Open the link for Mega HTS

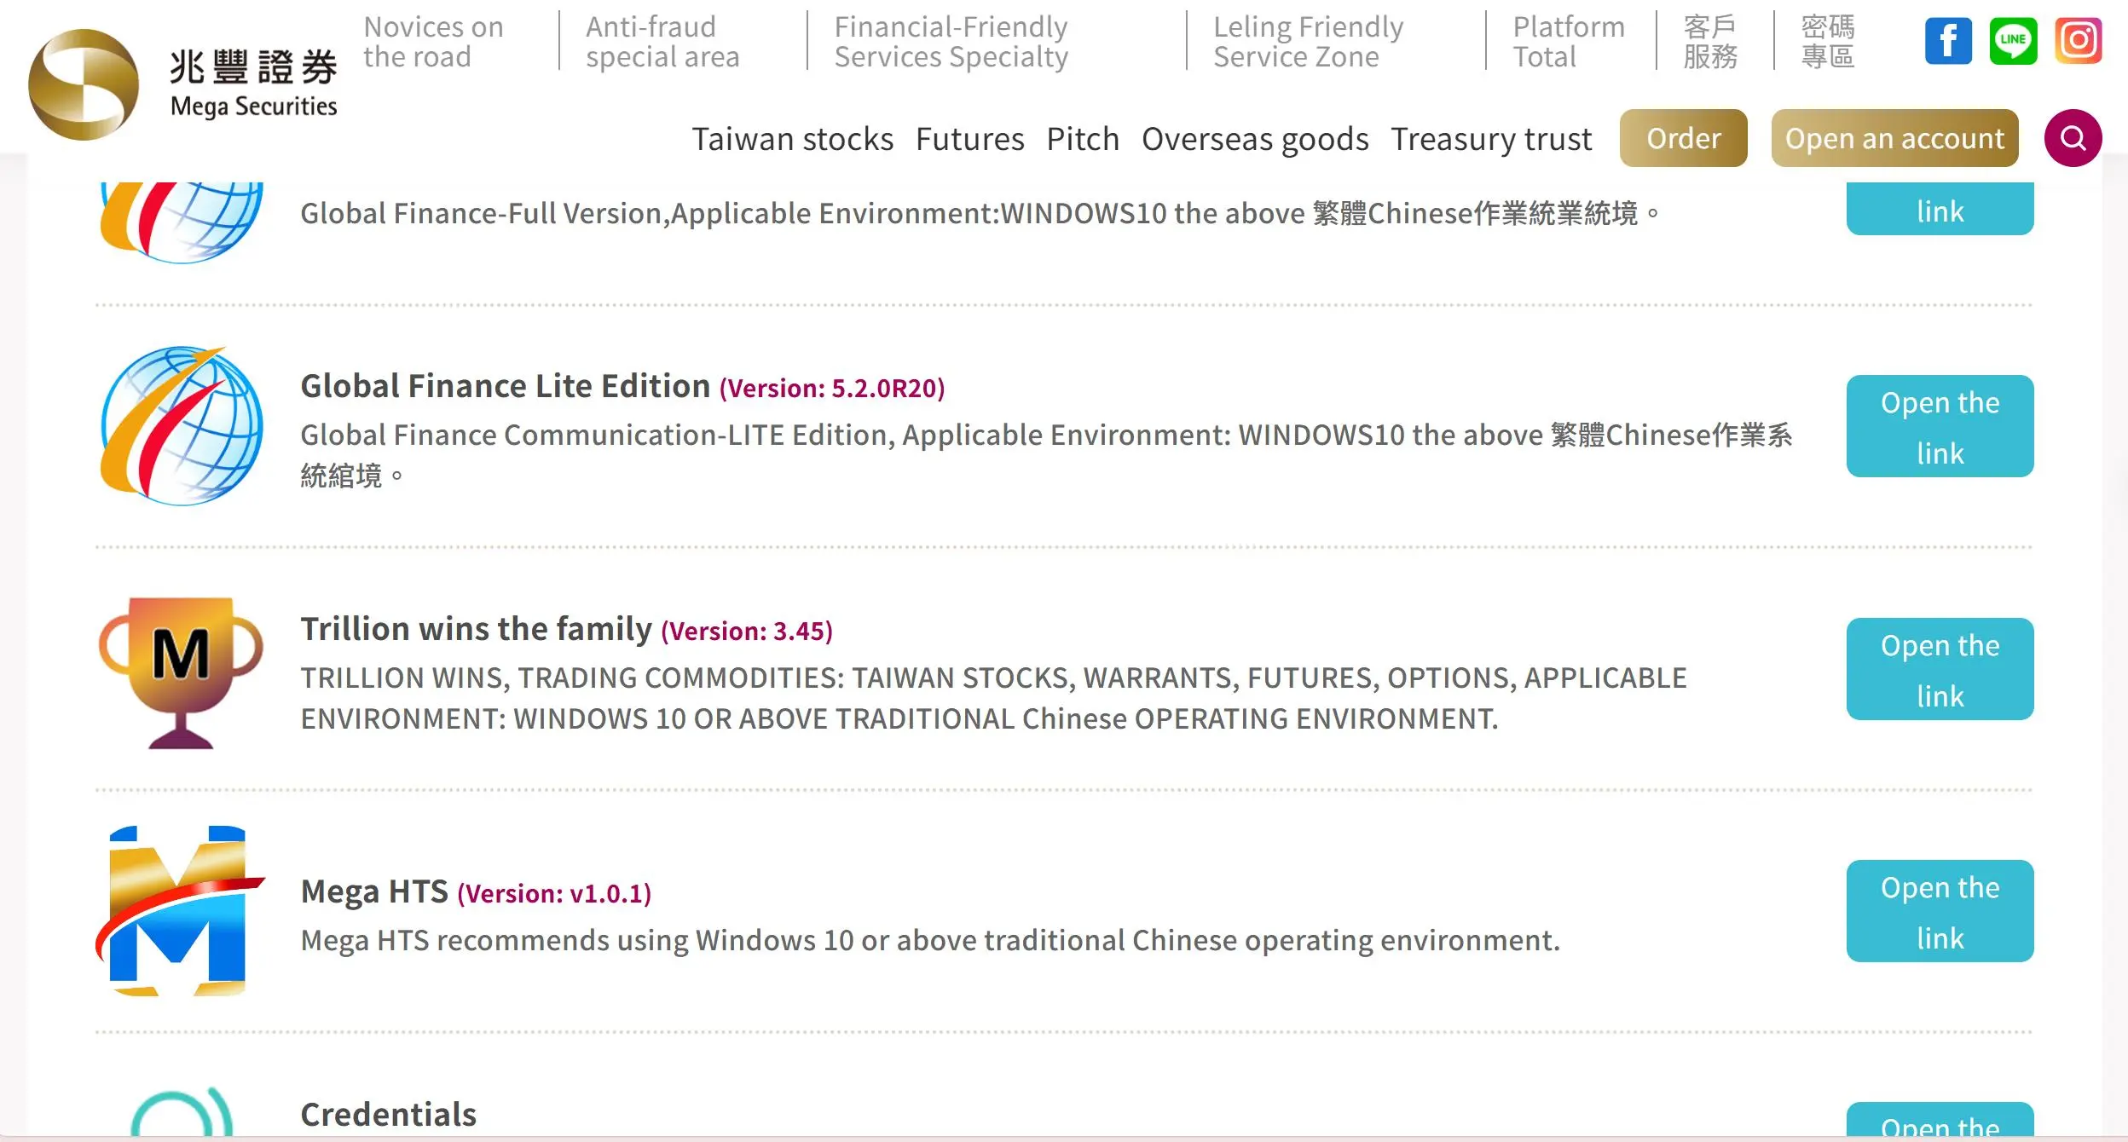[1940, 911]
